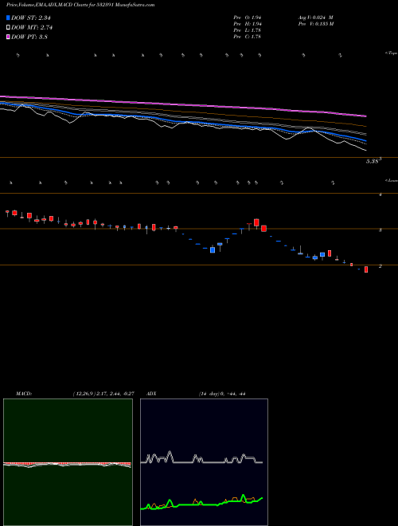Viewport: 398px width, 526px height.
Task: Click the 'Pre O: 1.94' value
Action: pos(248,18)
